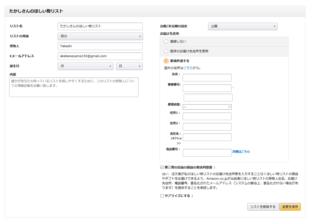310x219 pixels.
Task: Select 既存のお届け先住所を使用 radio button
Action: click(x=166, y=51)
